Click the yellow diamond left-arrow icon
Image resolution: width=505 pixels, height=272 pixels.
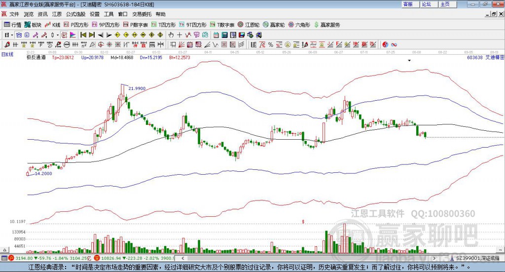tap(117, 35)
